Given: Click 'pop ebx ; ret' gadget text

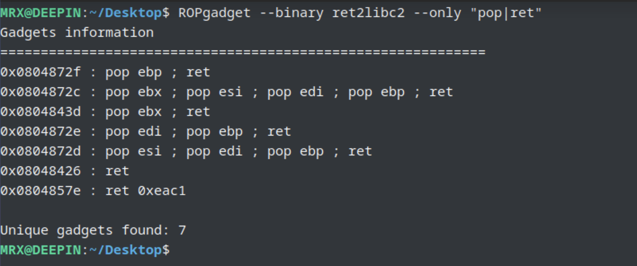Looking at the screenshot, I should click(157, 112).
